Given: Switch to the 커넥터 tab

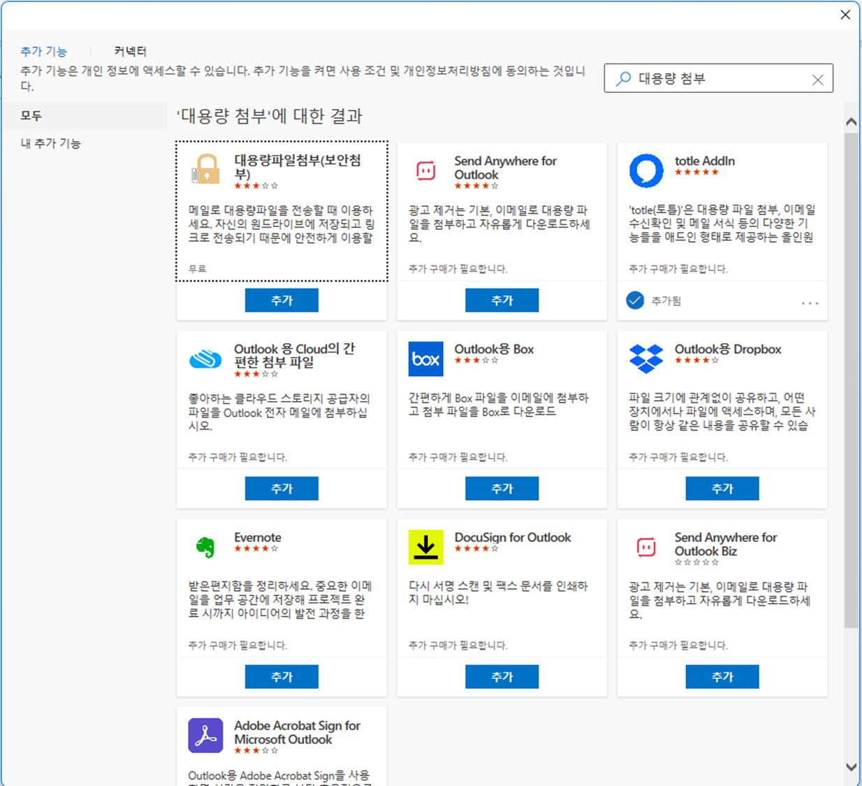Looking at the screenshot, I should pyautogui.click(x=130, y=50).
